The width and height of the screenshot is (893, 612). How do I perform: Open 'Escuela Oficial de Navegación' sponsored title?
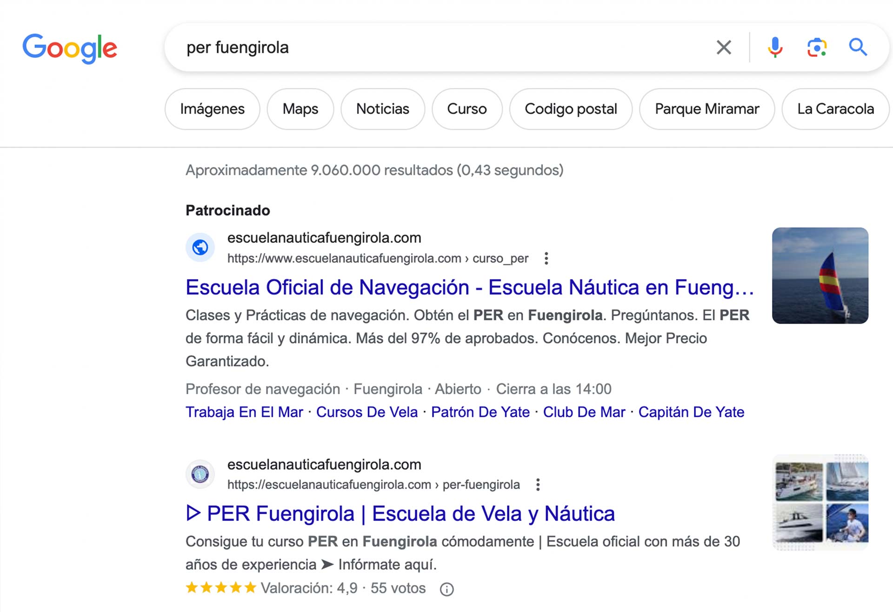point(470,287)
